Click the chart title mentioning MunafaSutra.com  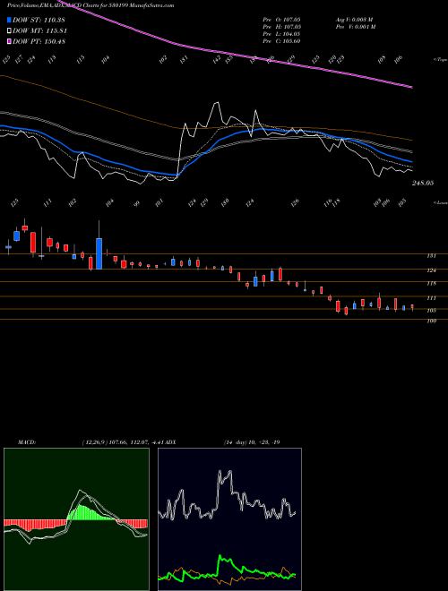pyautogui.click(x=90, y=5)
